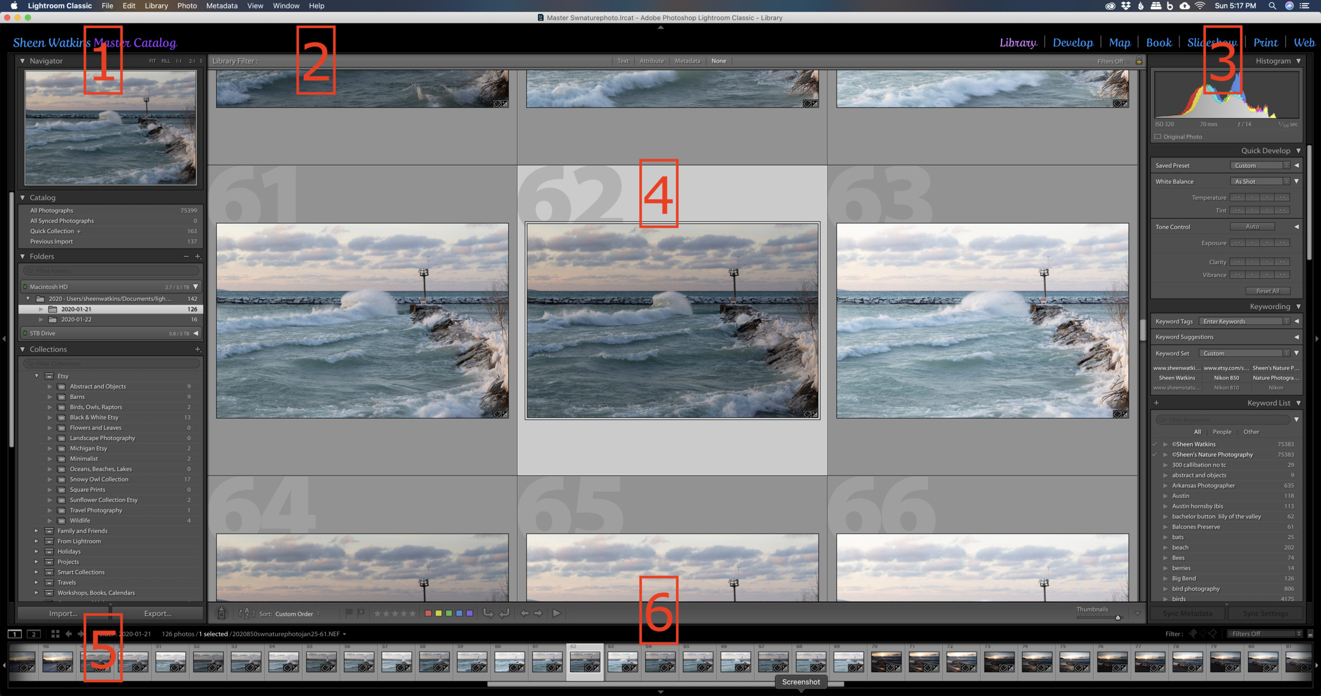1321x696 pixels.
Task: Click Auto tone control button
Action: click(1252, 227)
